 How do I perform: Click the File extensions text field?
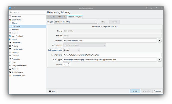pos(112,55)
